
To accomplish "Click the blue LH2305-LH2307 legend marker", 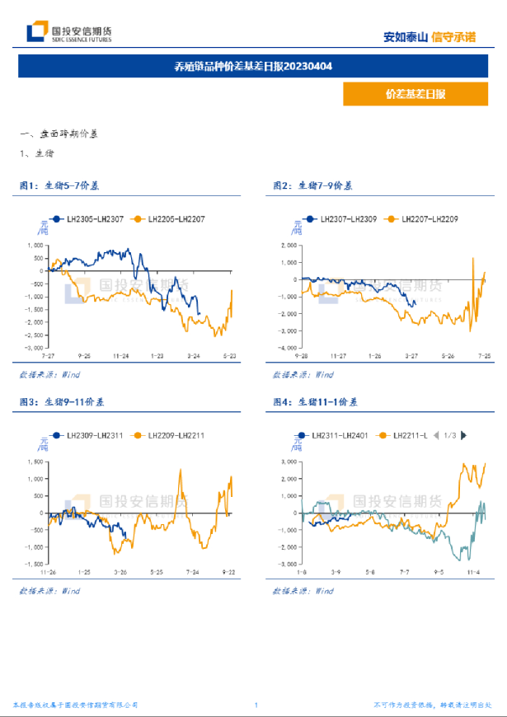I will click(x=56, y=218).
